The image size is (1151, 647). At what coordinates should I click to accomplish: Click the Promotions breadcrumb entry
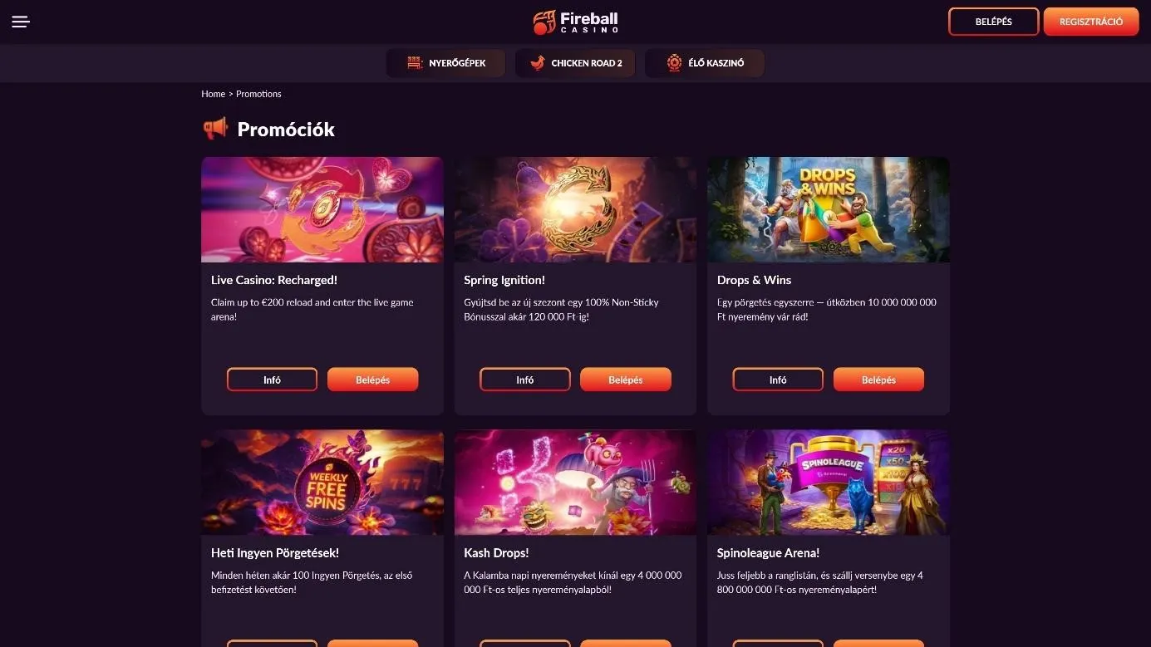click(x=258, y=93)
